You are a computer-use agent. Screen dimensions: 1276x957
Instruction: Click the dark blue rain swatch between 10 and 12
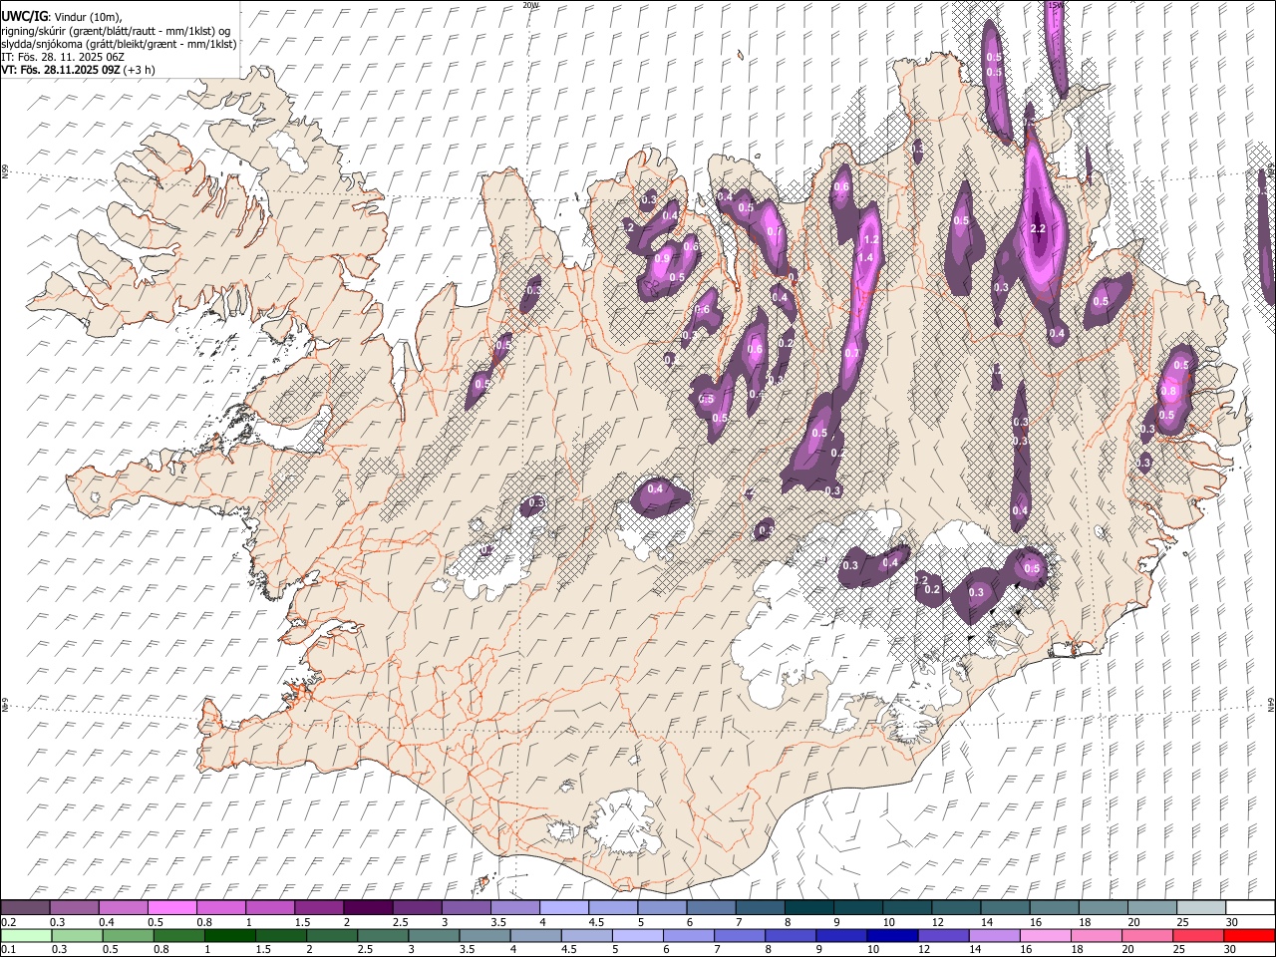(891, 935)
